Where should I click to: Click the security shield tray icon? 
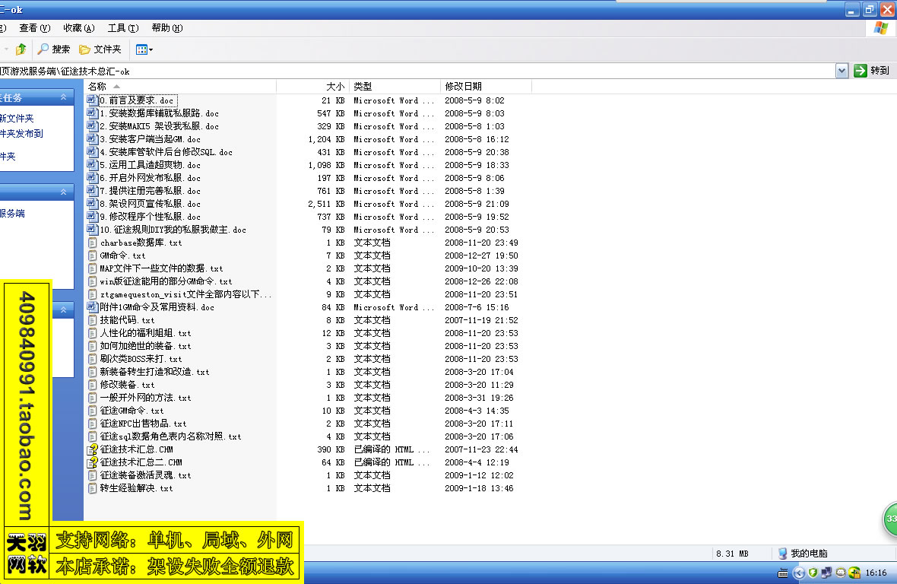coord(812,573)
